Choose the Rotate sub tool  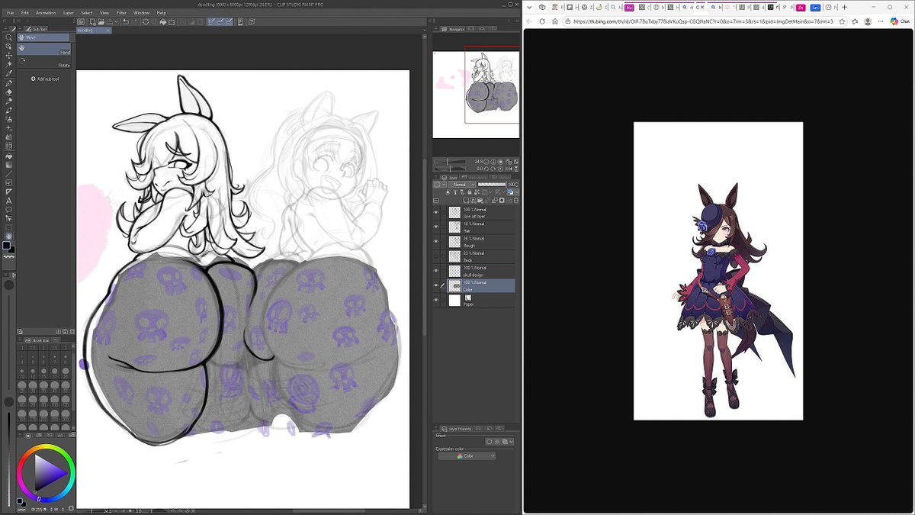pyautogui.click(x=43, y=61)
